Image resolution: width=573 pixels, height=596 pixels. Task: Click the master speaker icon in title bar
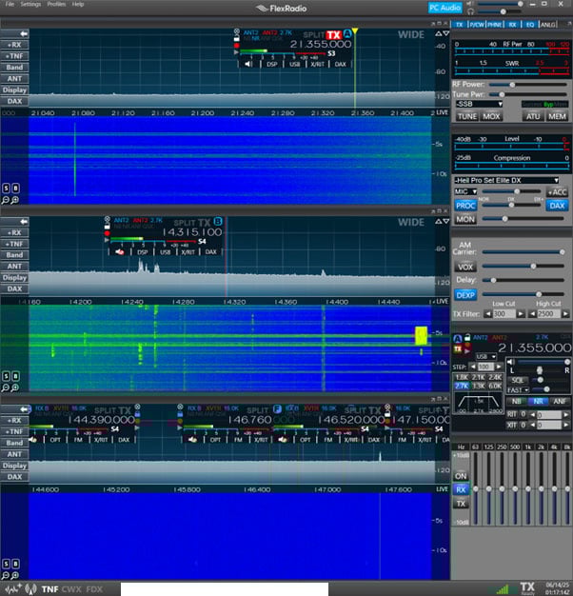click(x=470, y=4)
